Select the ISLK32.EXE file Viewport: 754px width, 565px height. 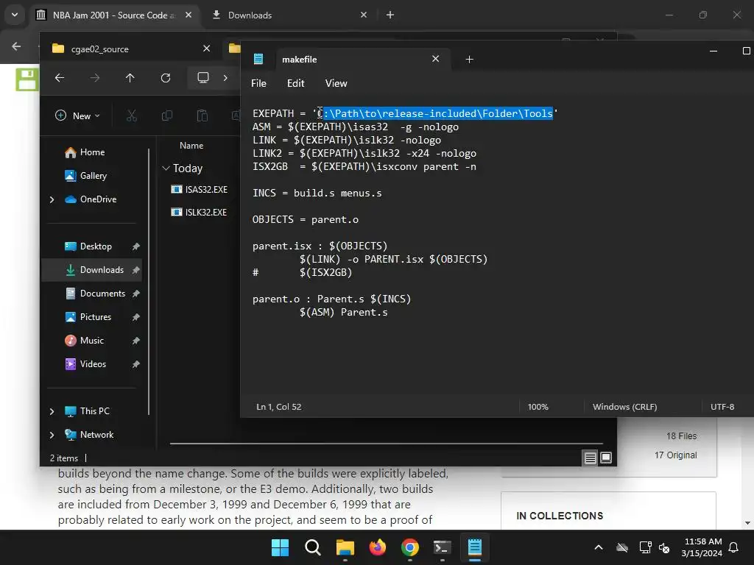pos(199,213)
